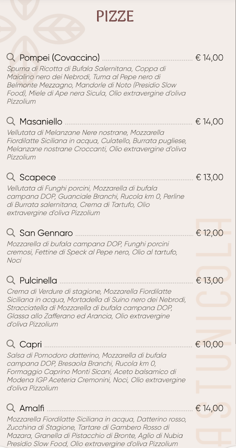
Task: Click the Capri pizza name
Action: [x=31, y=345]
